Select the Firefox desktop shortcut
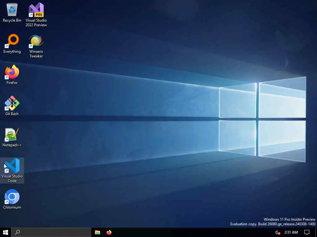The image size is (317, 237). tap(12, 75)
